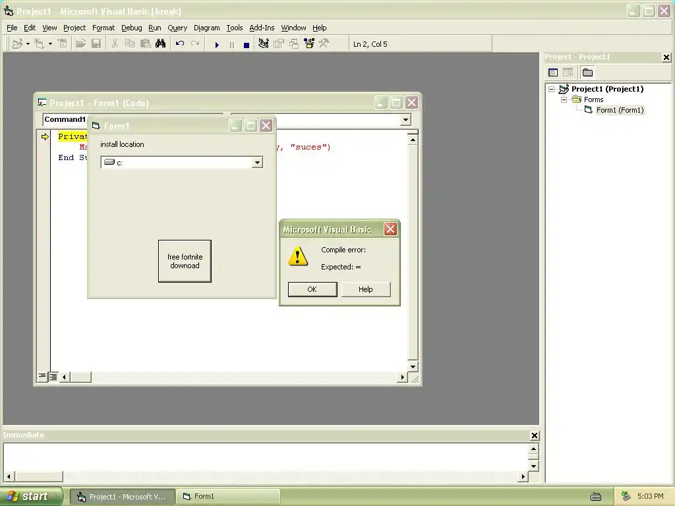Close the Microsoft Visual Basic error dialog

click(390, 229)
